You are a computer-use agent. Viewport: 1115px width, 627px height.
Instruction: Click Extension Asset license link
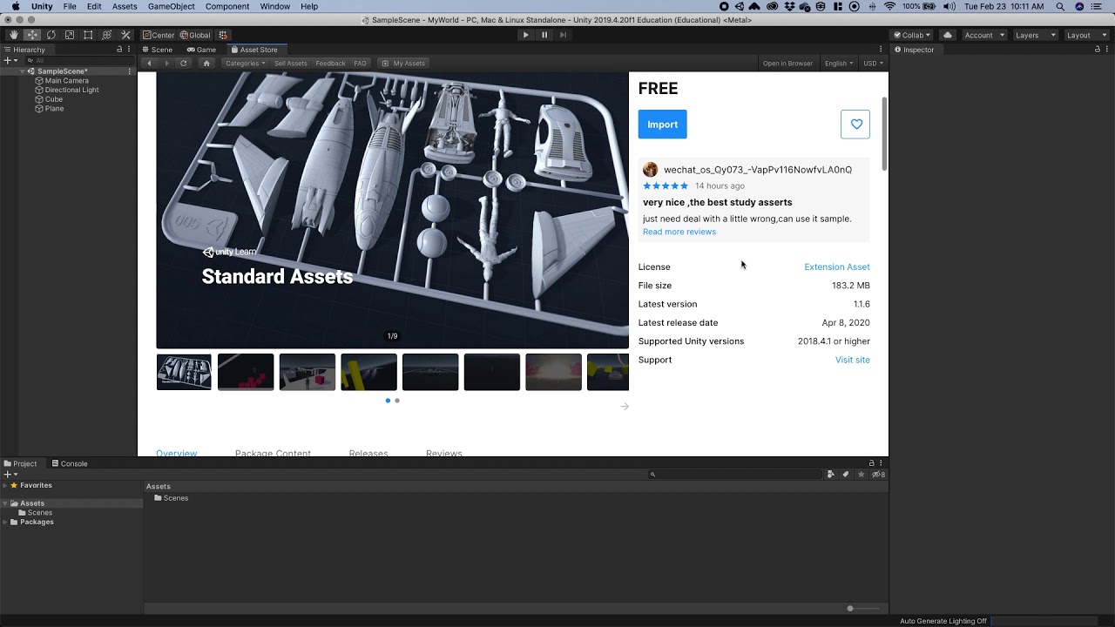pyautogui.click(x=836, y=266)
